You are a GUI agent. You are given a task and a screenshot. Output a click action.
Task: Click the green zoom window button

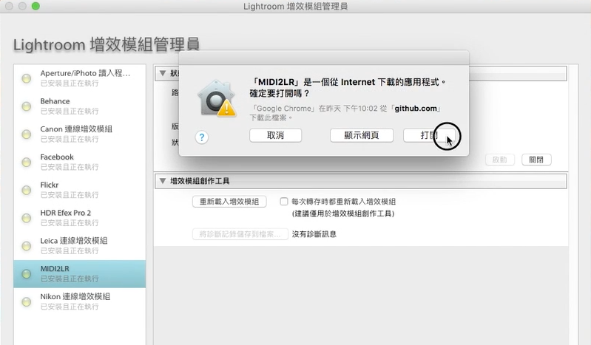36,6
